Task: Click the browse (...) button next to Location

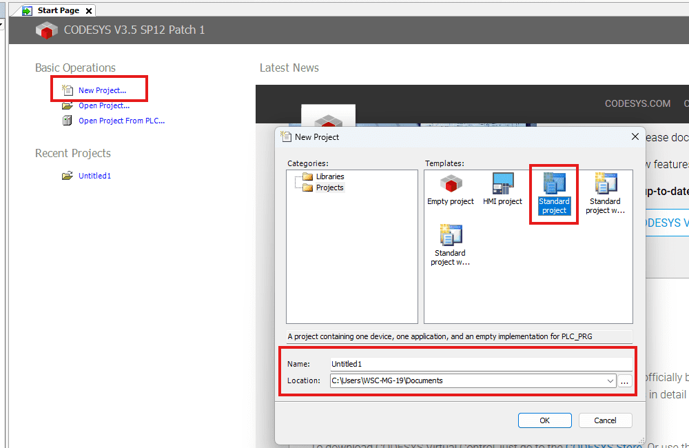Action: tap(624, 380)
